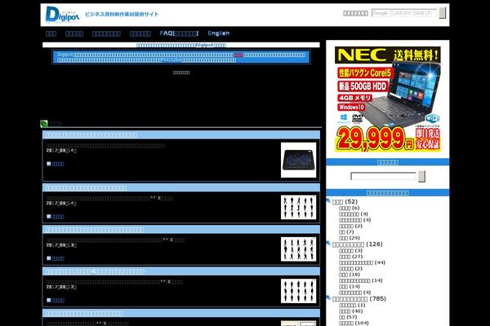Click the read-more icon in the 2017-08-12 post
Screen dimensions: 490x326
tap(48, 300)
